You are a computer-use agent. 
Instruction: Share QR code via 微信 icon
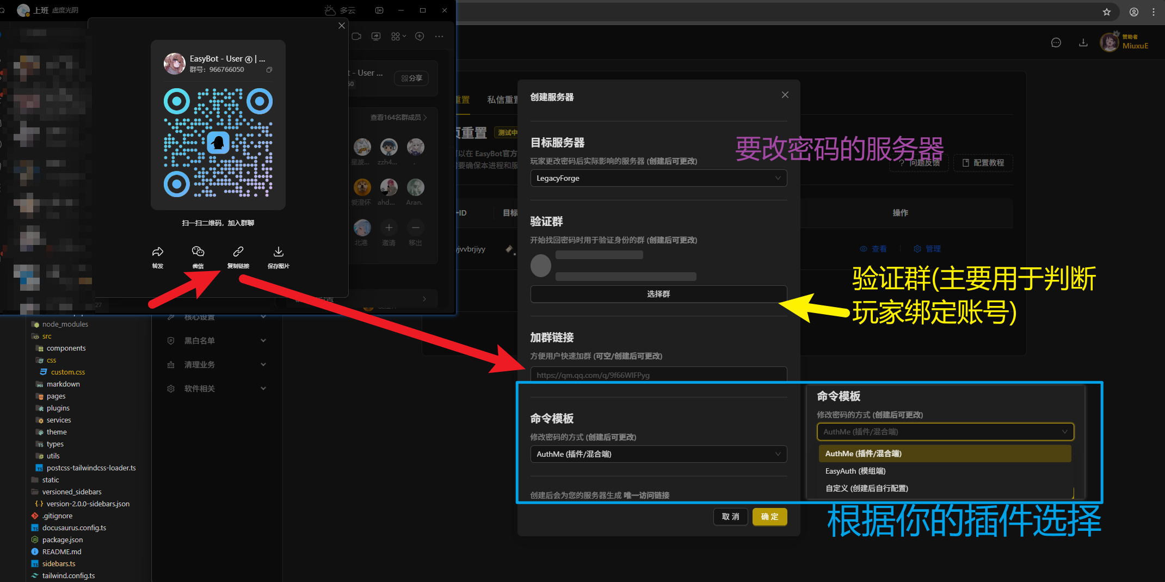click(198, 252)
